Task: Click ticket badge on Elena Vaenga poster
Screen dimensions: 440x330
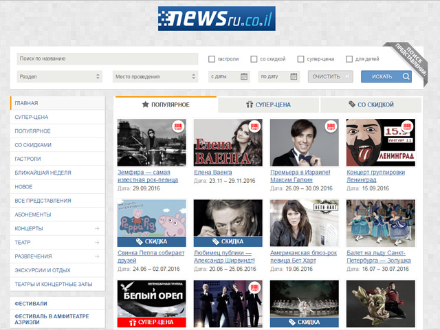Action: coord(254,127)
